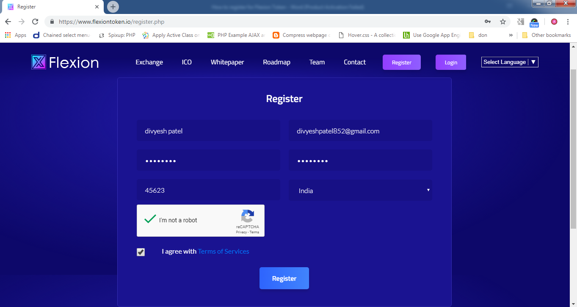Image resolution: width=577 pixels, height=307 pixels.
Task: Click the confirm password field
Action: [x=360, y=160]
